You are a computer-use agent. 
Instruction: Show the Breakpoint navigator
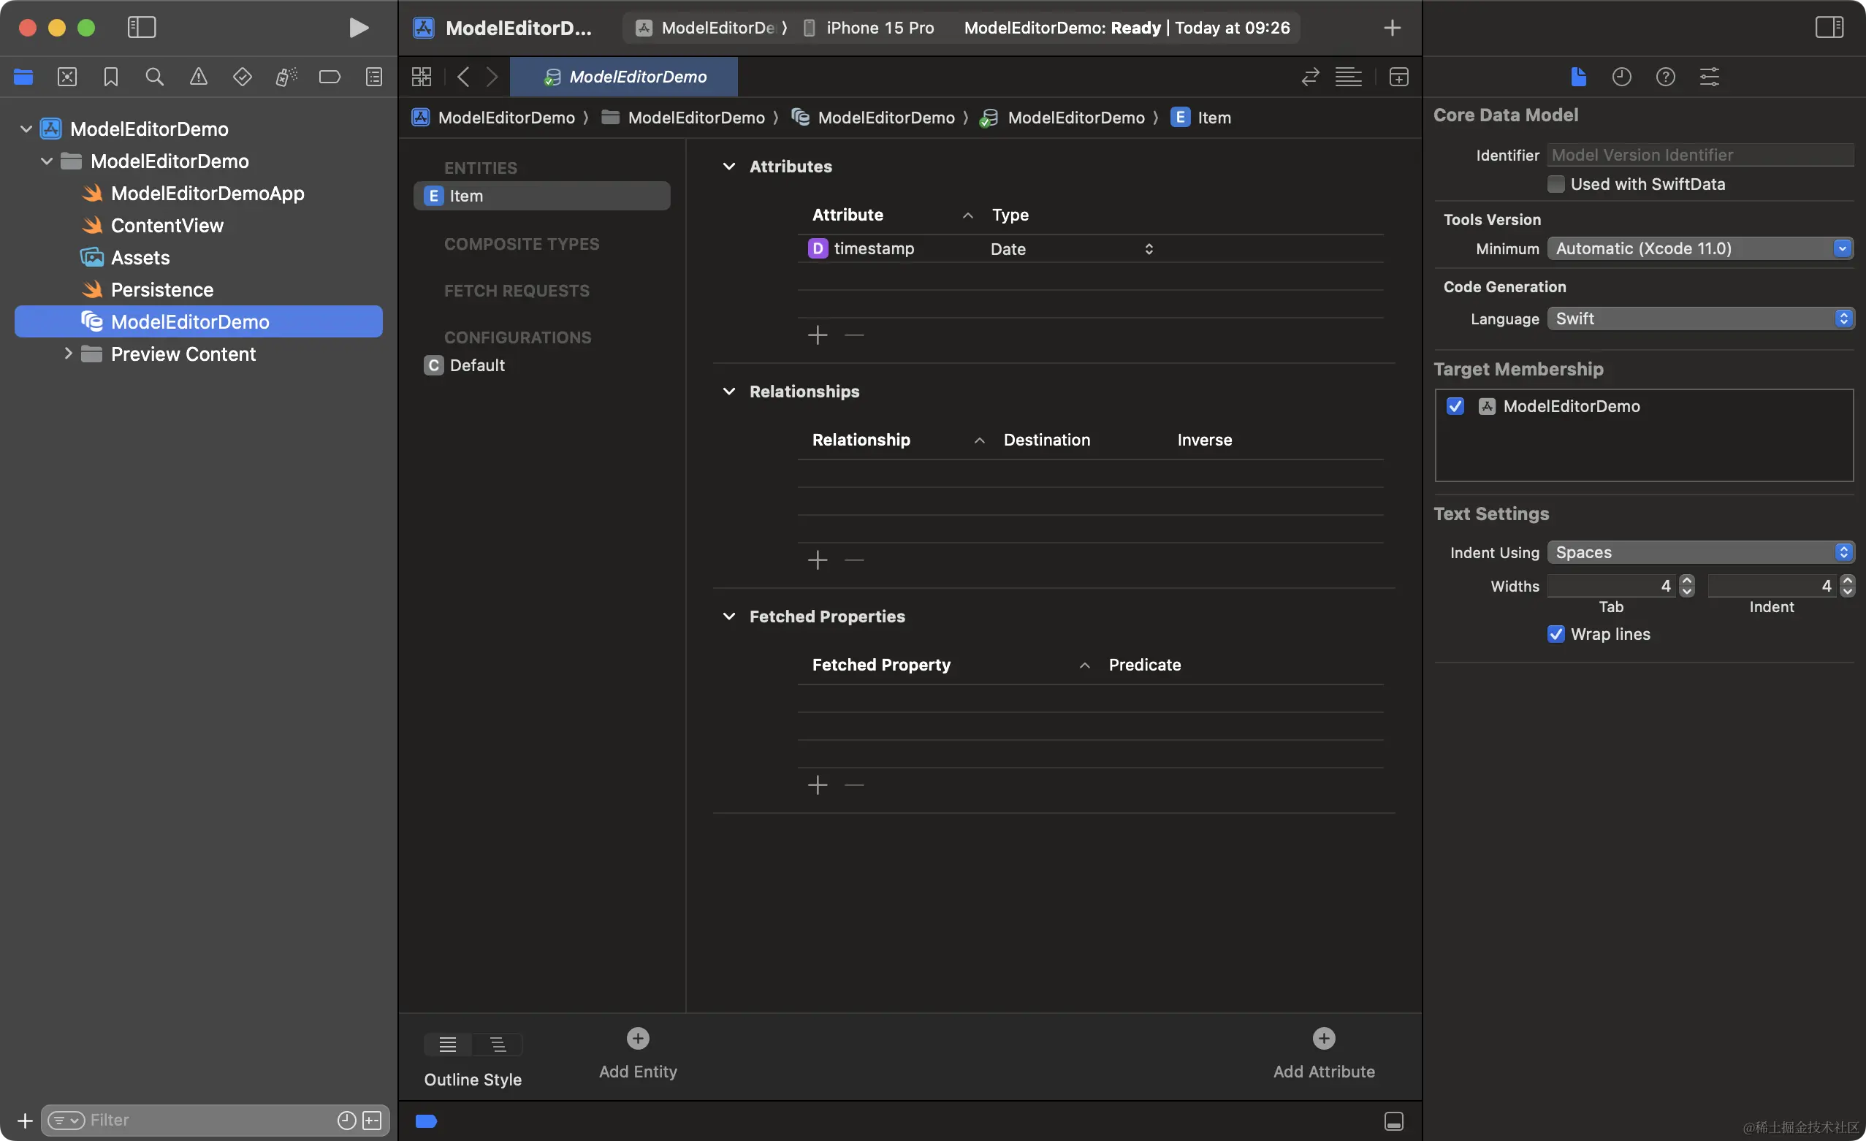point(330,77)
